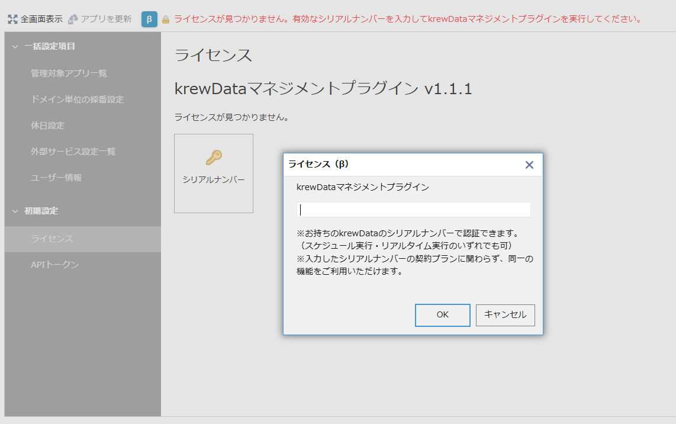
Task: Click the 全画面表示 fullscreen expand icon
Action: [12, 19]
